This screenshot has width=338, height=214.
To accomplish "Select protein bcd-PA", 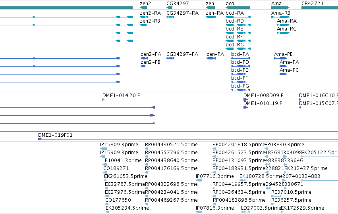I will [240, 58].
